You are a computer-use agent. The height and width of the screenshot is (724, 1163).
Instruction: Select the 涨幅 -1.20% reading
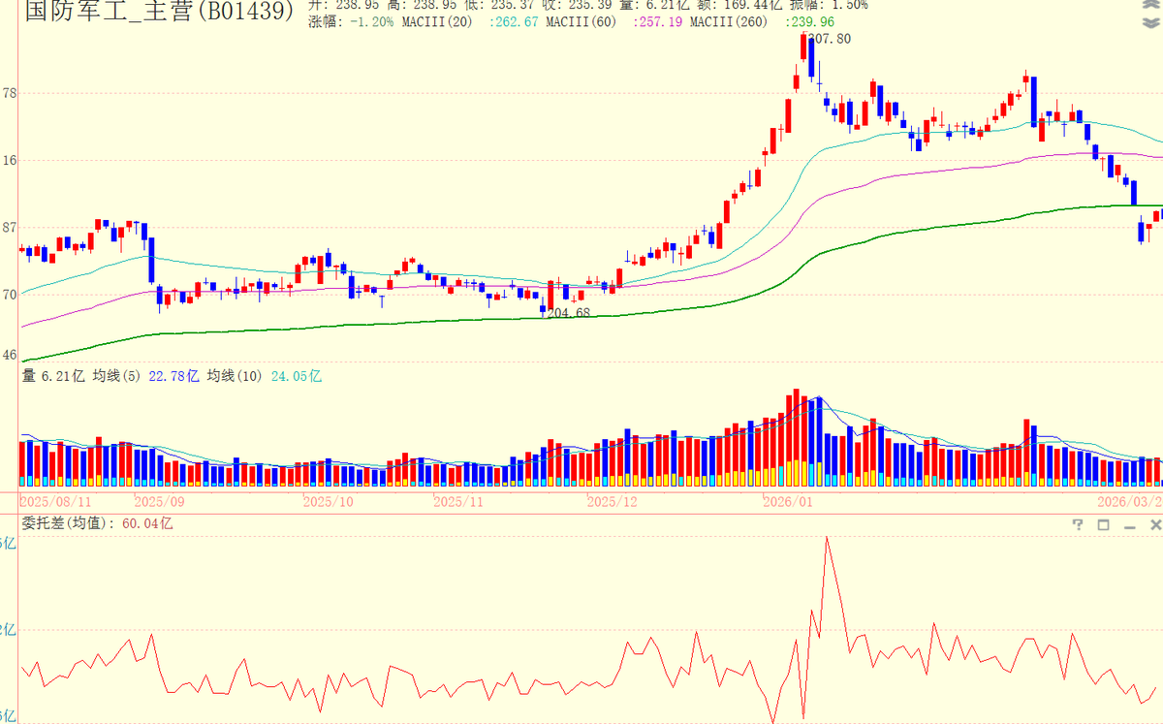[351, 21]
